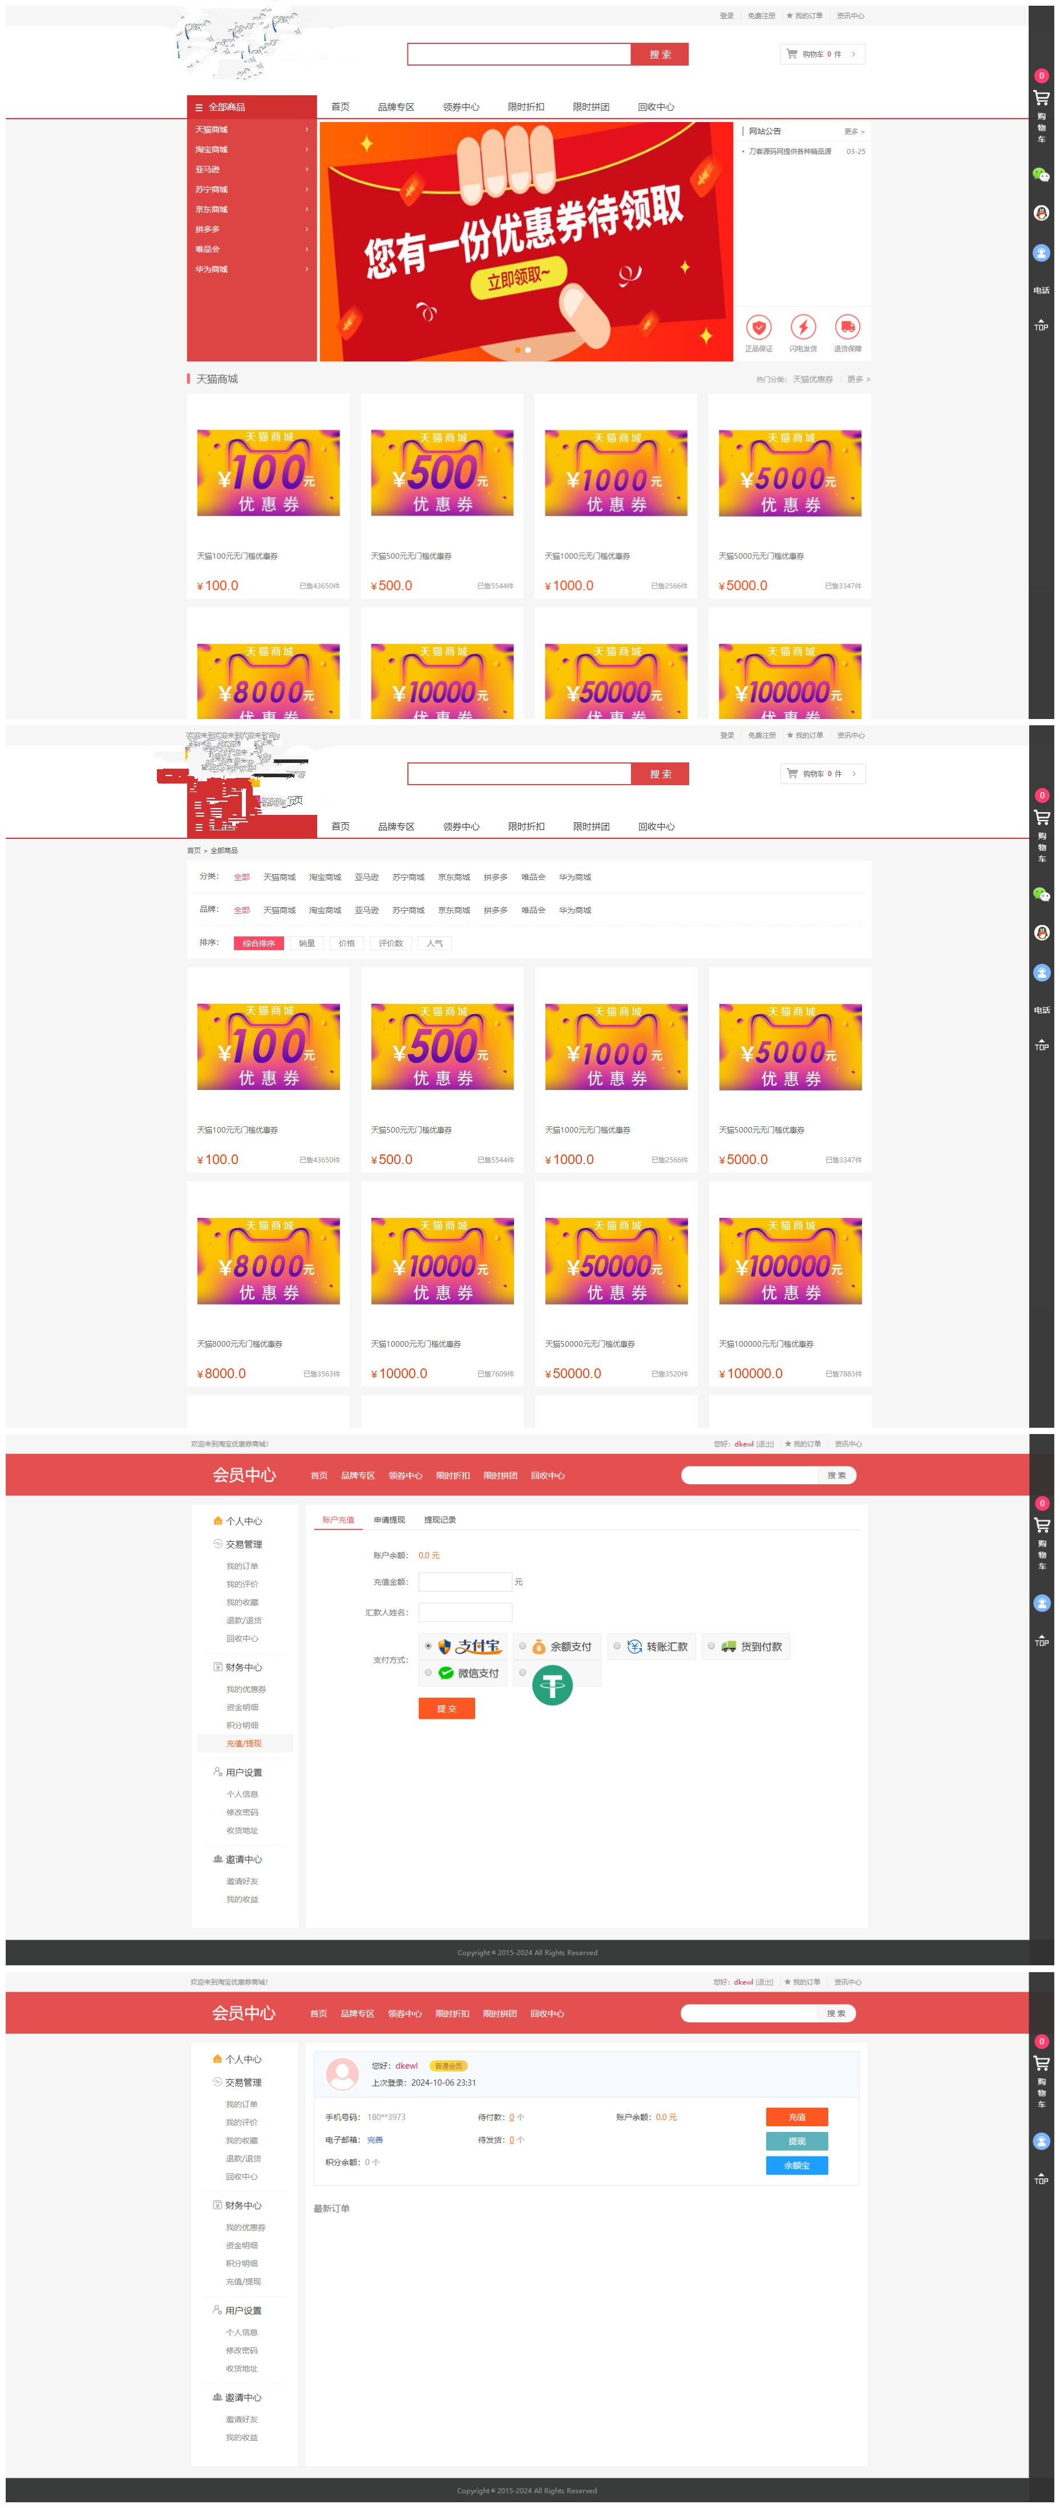
Task: Click the 提现 button on member overview
Action: point(796,2141)
